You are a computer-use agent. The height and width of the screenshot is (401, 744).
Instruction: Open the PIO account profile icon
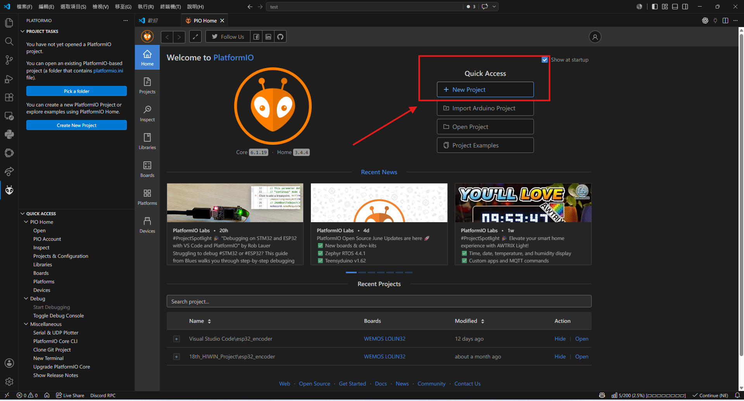[595, 37]
